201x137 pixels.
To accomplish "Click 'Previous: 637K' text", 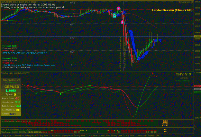I will coord(10,48).
